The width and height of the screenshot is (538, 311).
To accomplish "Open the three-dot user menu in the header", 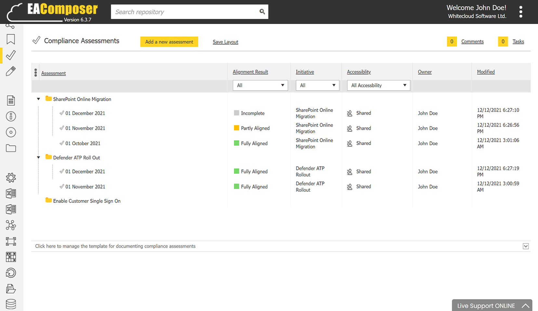I will 521,12.
